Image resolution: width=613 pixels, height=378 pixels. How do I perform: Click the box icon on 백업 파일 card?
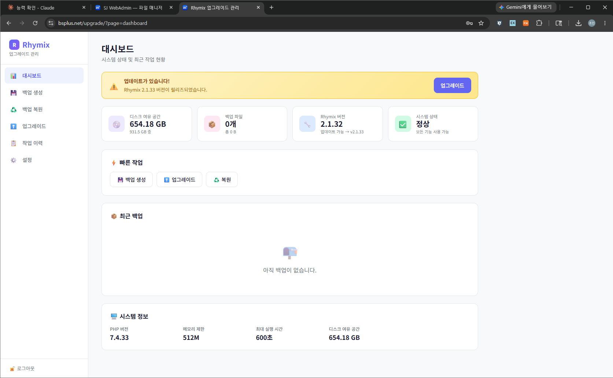[x=212, y=124]
